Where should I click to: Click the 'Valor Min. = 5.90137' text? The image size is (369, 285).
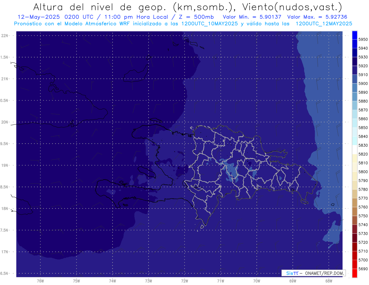tap(252, 17)
